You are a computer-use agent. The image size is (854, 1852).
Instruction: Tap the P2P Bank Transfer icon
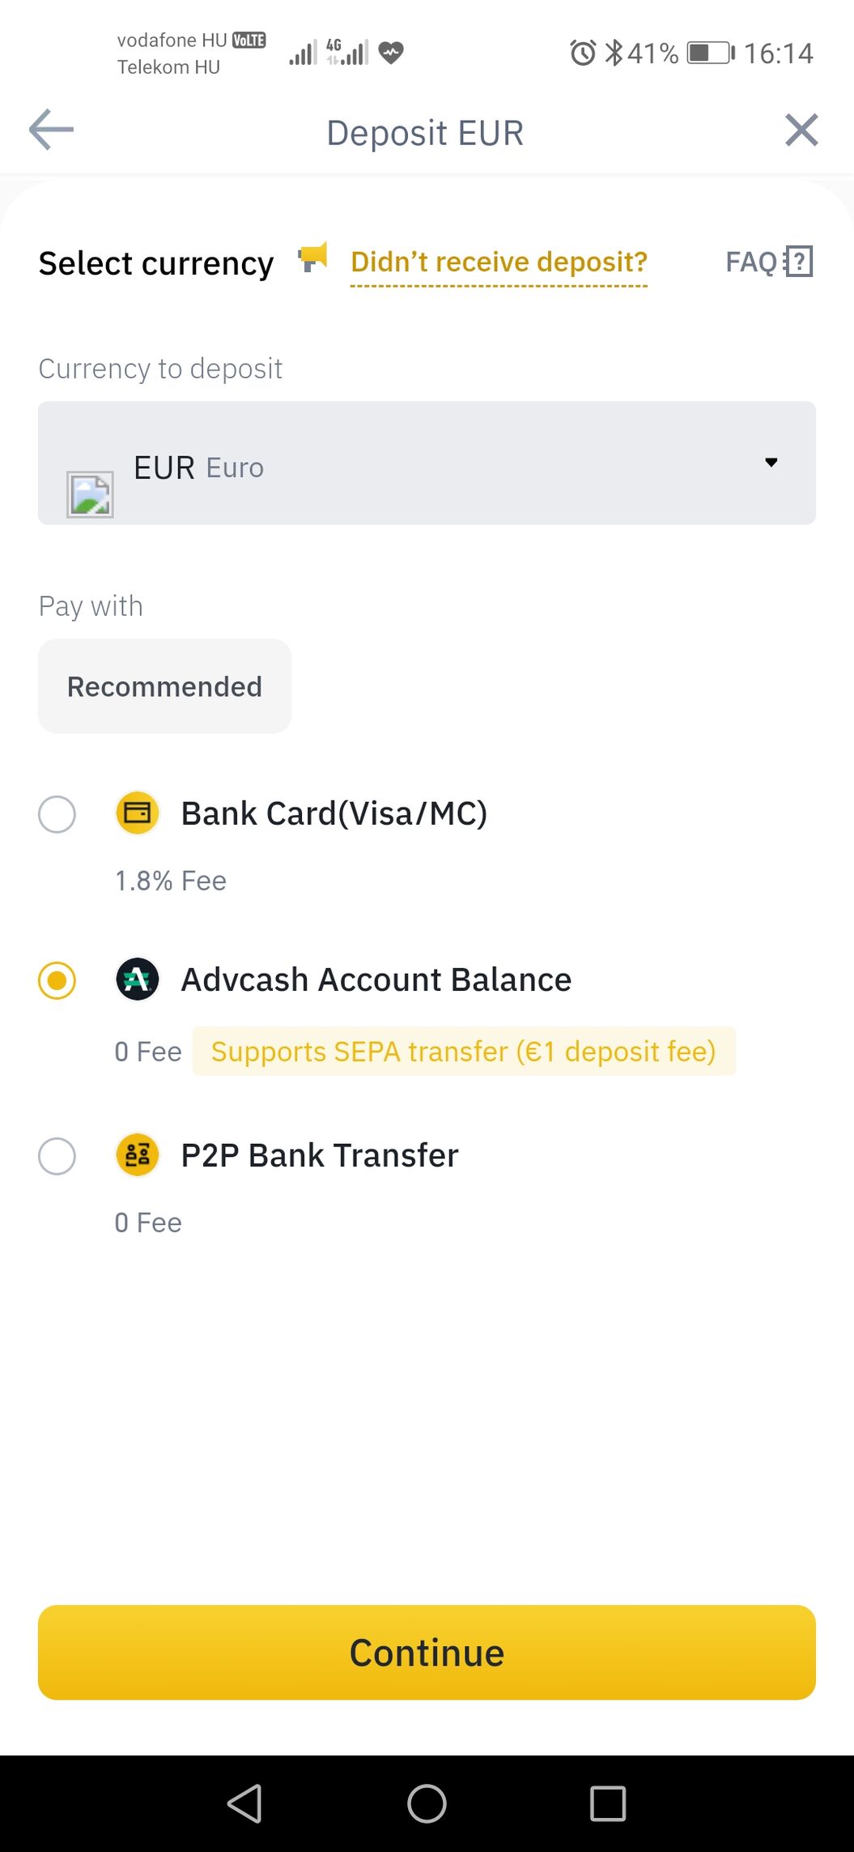[138, 1154]
